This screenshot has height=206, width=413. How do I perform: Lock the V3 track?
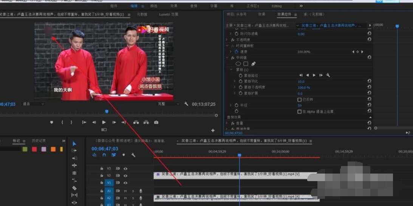[102, 168]
